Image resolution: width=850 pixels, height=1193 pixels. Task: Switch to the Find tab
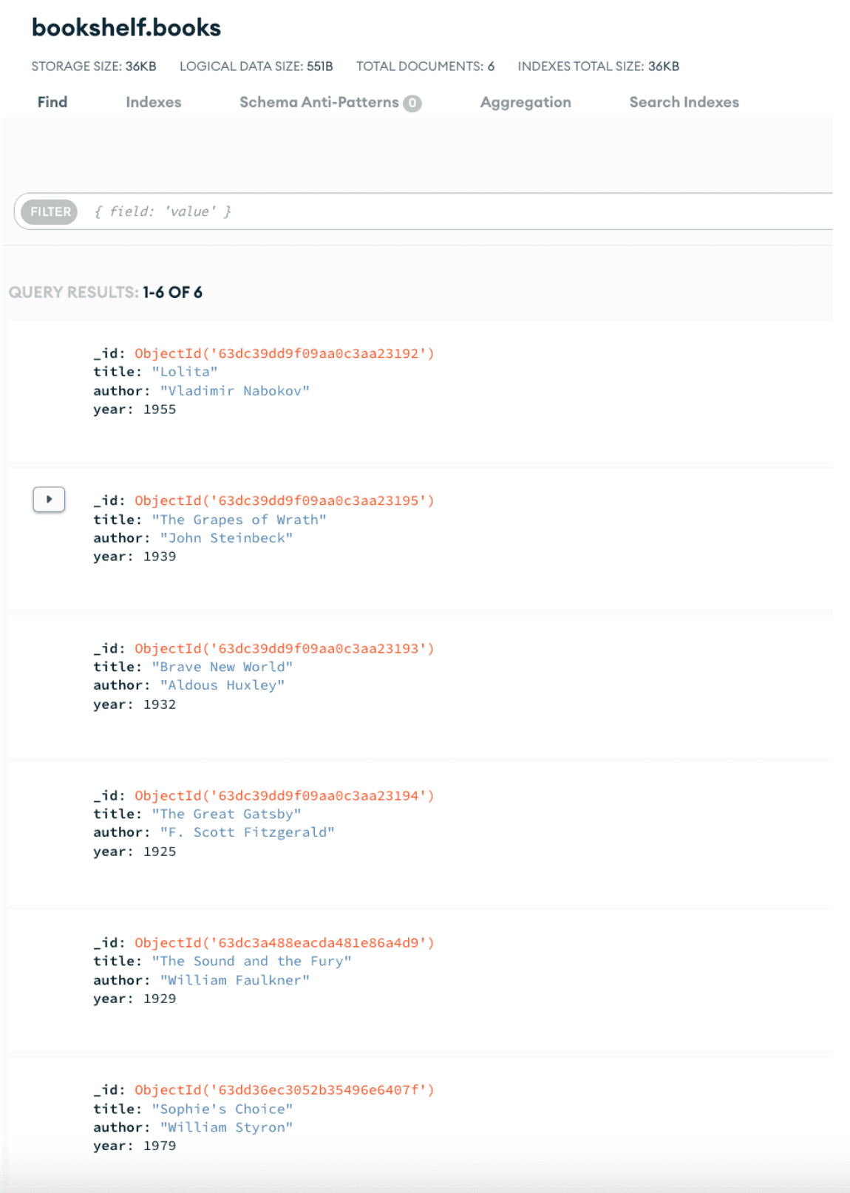click(52, 102)
